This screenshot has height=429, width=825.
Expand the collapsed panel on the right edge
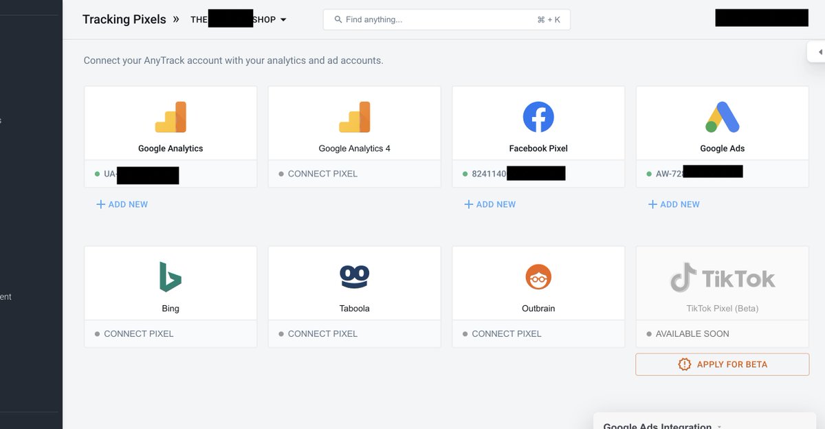pyautogui.click(x=819, y=51)
